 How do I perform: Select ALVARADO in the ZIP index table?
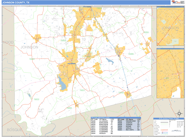[104, 121]
